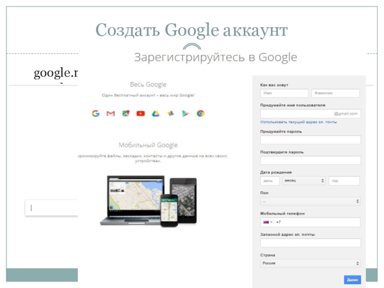Open the Russian flag country code selector
Viewport: 384px width, 288px height.
point(267,222)
